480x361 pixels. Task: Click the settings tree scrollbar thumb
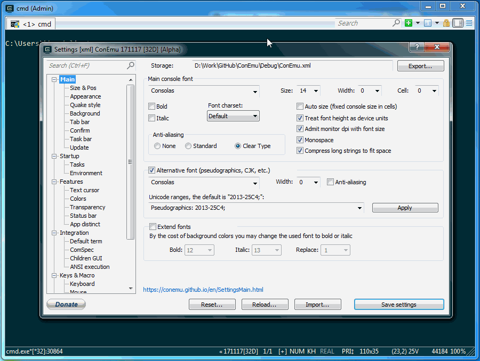(x=131, y=162)
